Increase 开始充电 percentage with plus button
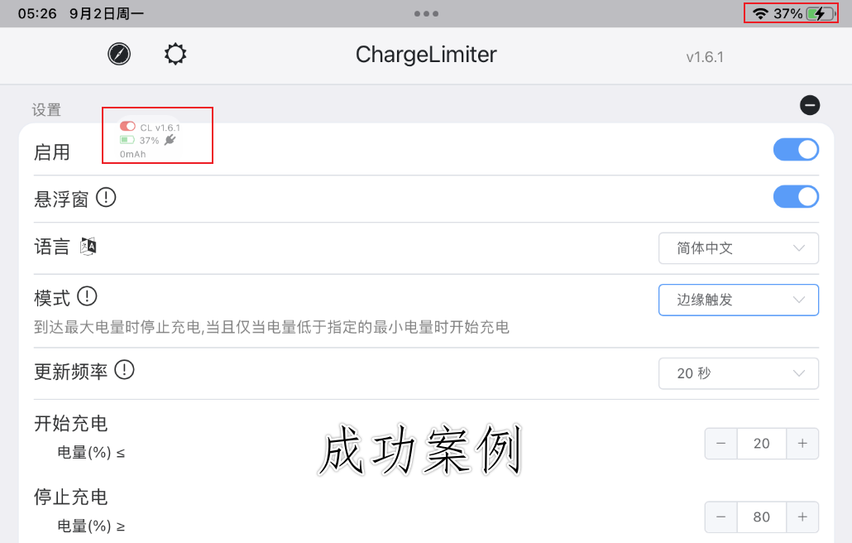 [802, 444]
